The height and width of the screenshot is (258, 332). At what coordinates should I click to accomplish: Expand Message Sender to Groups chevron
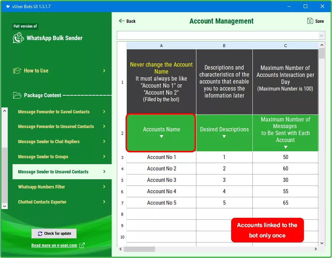(x=104, y=156)
